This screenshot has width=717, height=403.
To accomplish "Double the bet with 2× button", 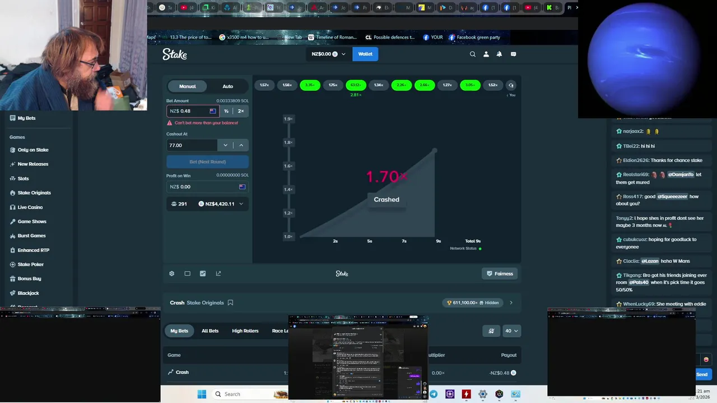I will [x=241, y=111].
